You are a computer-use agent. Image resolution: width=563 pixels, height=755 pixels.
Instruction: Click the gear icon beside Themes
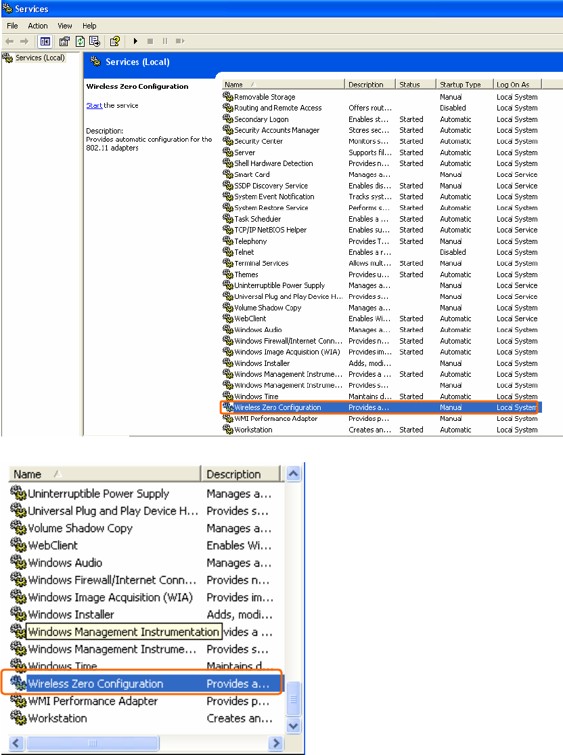pyautogui.click(x=228, y=274)
